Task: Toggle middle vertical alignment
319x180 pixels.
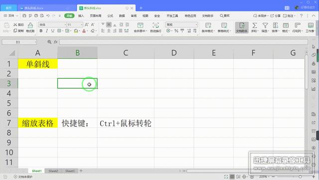Action: click(109, 24)
